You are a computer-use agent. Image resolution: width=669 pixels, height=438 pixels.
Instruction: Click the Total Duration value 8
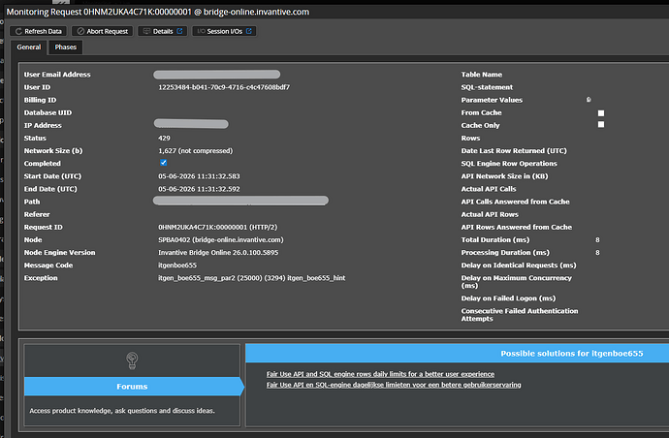597,239
